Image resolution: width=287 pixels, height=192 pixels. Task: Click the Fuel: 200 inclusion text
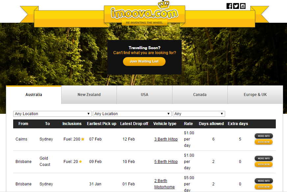coord(72,139)
